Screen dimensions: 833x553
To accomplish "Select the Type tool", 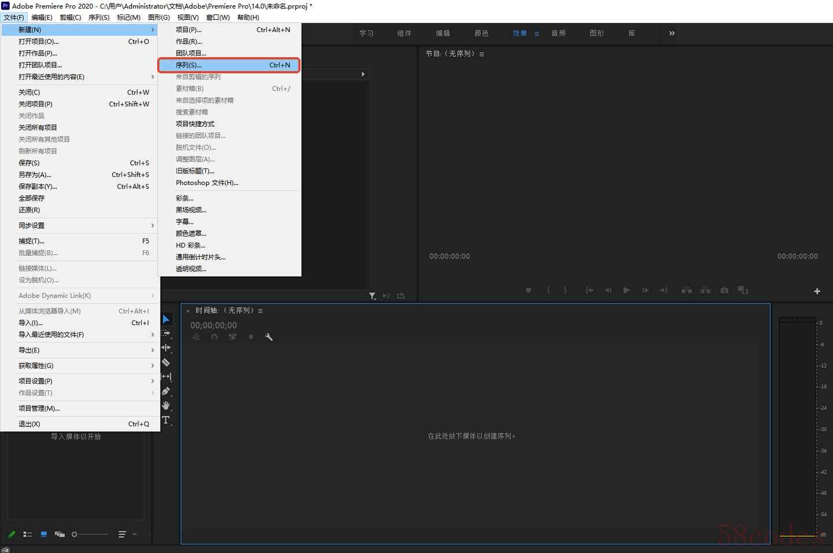I will 166,420.
